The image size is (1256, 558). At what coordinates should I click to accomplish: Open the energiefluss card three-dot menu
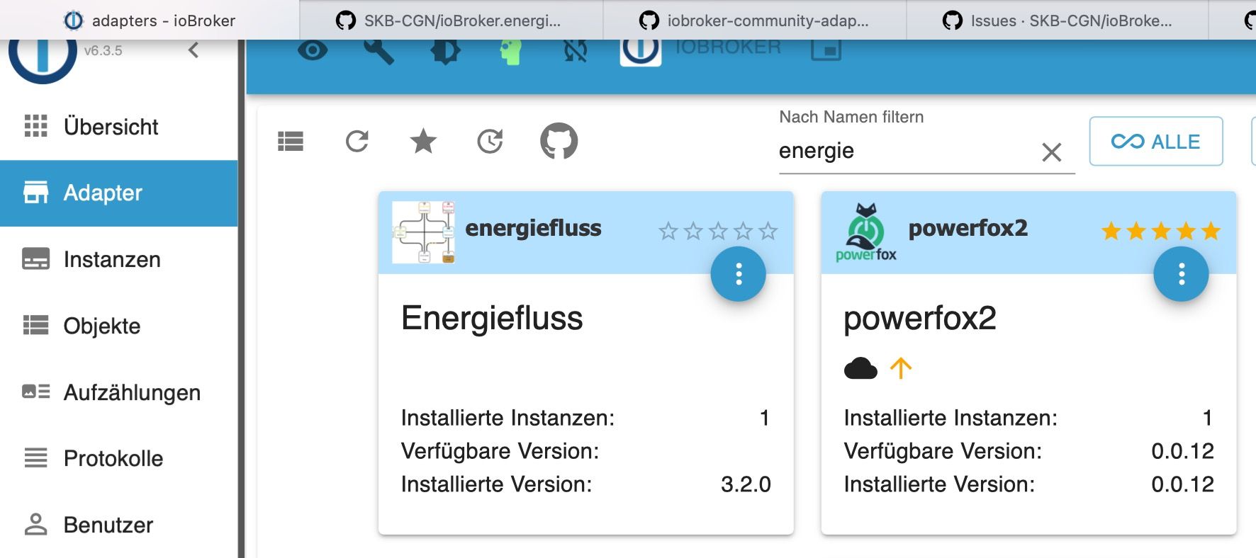pos(739,274)
